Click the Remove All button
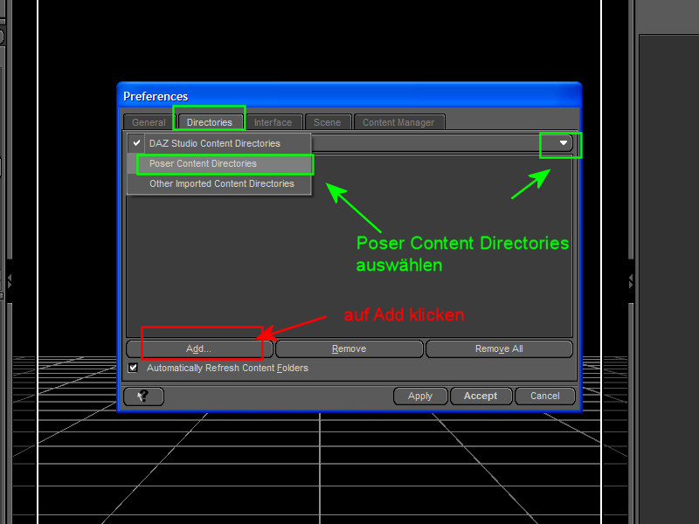This screenshot has width=699, height=524. point(499,348)
